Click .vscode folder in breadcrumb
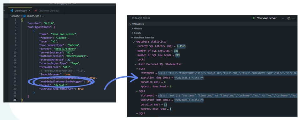The width and height of the screenshot is (300, 120). coord(15,16)
